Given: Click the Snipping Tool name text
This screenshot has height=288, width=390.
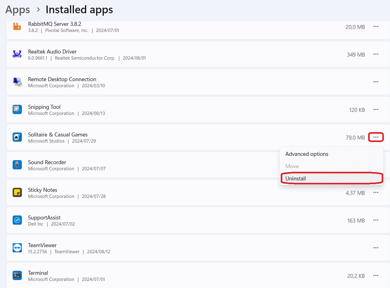Looking at the screenshot, I should [x=44, y=107].
